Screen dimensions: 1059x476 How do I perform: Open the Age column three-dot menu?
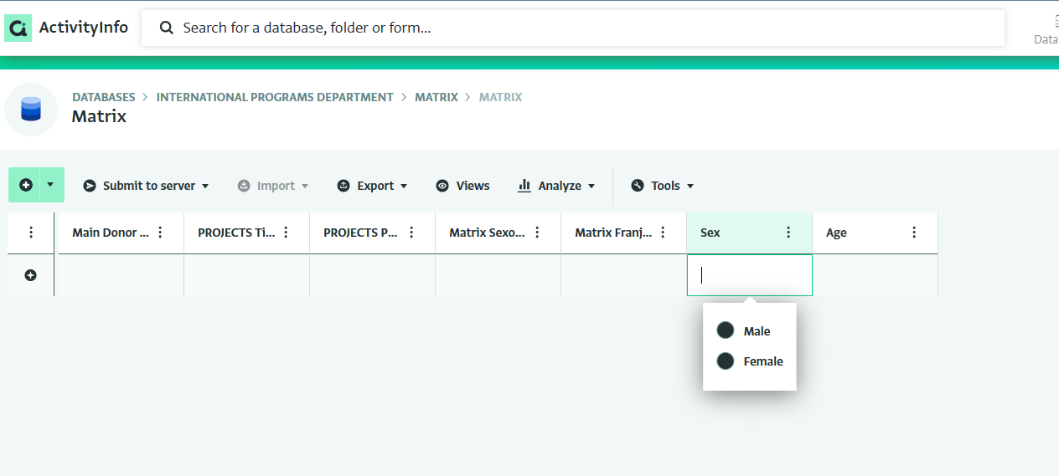pos(914,233)
